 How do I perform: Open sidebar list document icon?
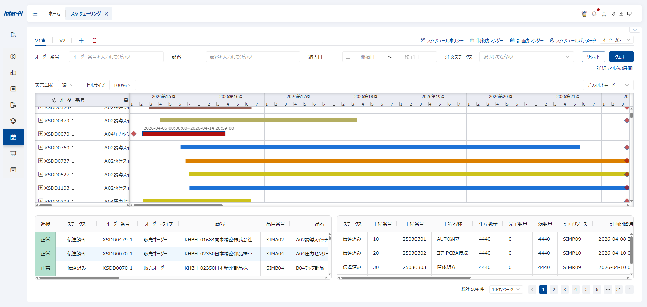click(x=13, y=89)
